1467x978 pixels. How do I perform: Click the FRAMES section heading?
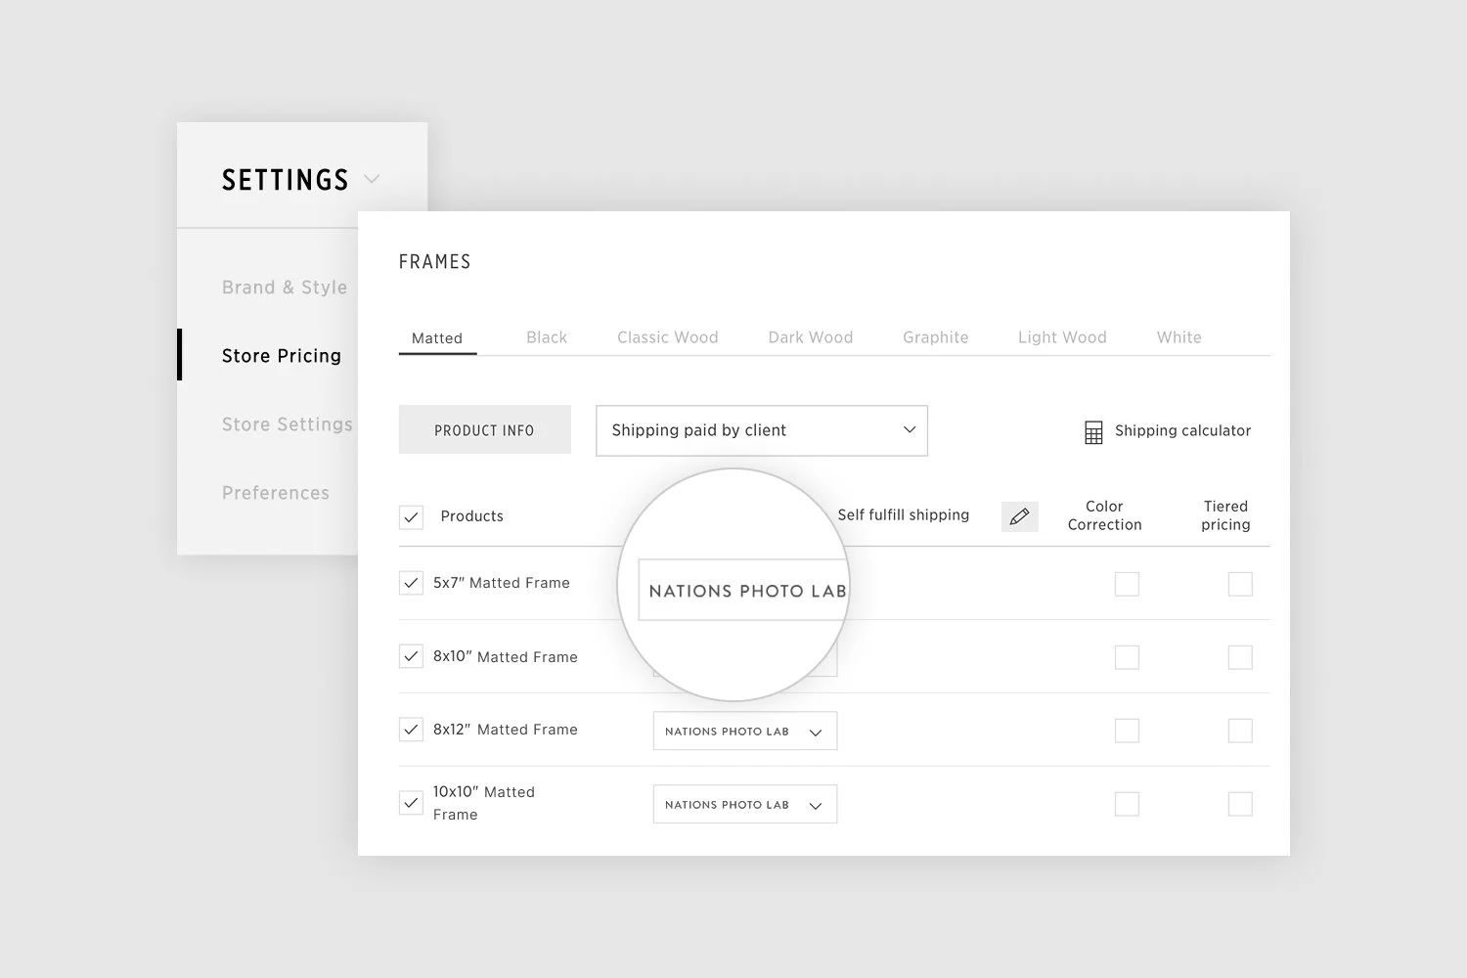coord(435,262)
